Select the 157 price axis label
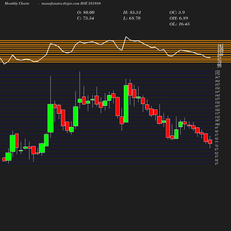The height and width of the screenshot is (231, 231). pos(217,85)
